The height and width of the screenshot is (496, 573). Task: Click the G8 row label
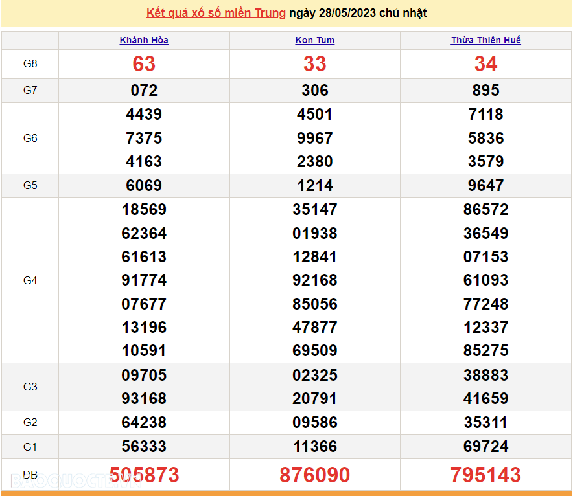click(30, 63)
